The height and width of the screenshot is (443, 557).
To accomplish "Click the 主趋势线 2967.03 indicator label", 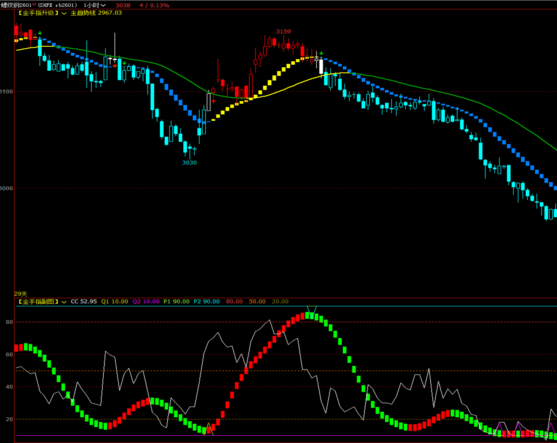I will (96, 13).
